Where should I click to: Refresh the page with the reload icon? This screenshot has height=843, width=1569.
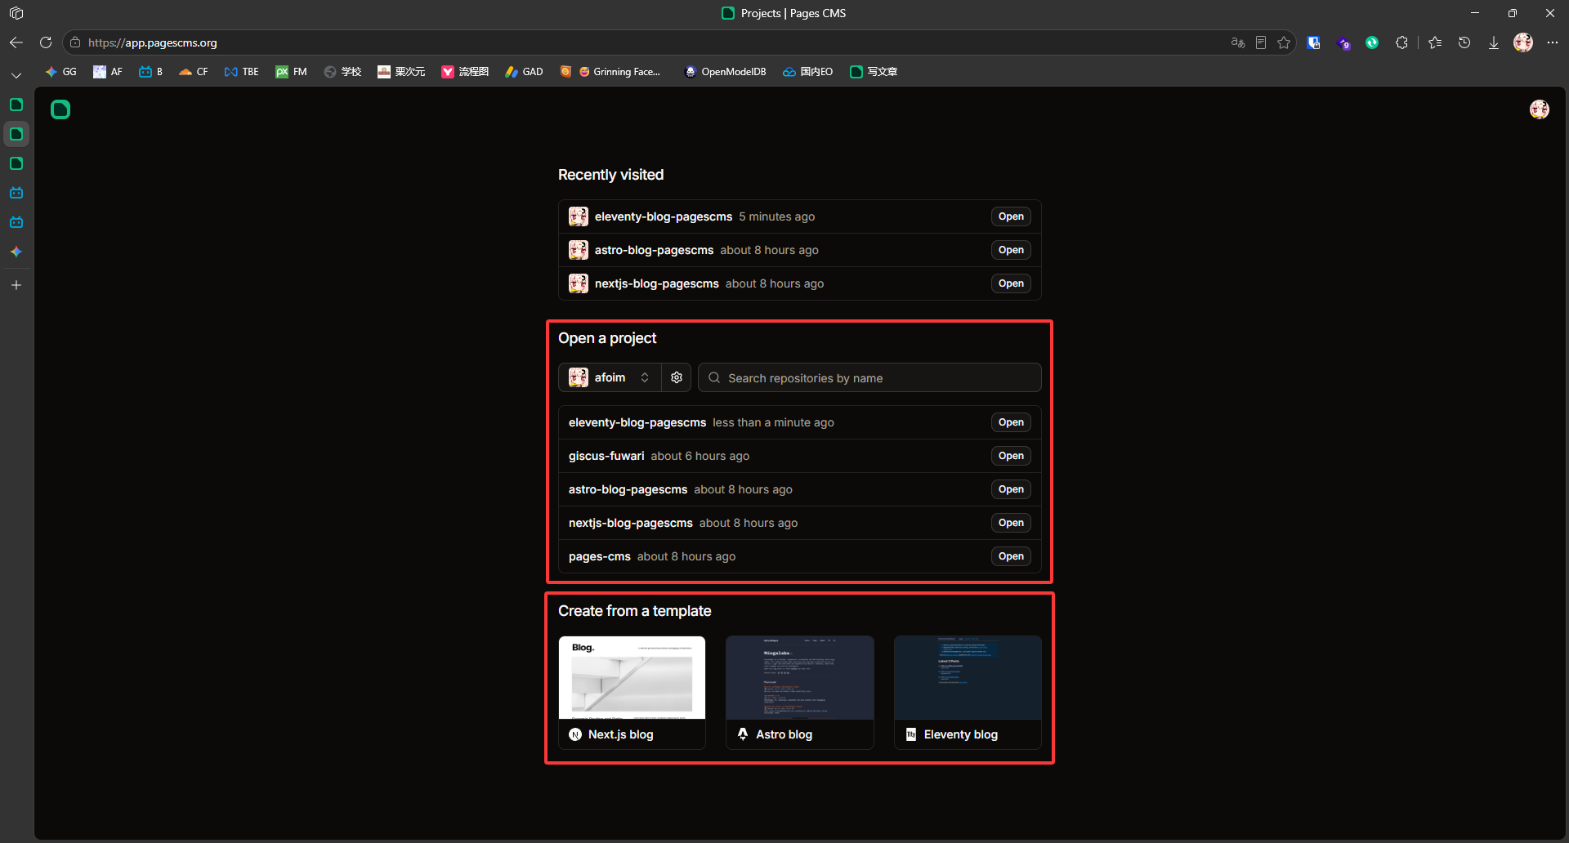click(46, 42)
